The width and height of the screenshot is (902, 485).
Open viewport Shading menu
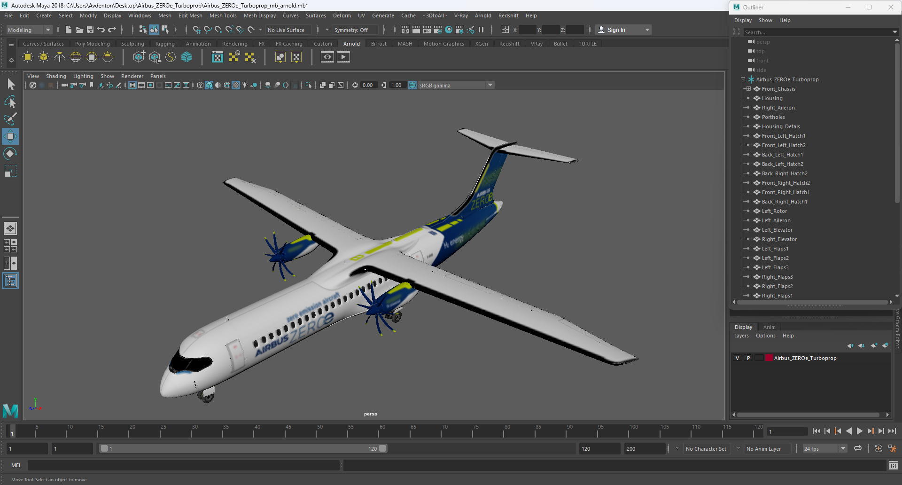[56, 76]
